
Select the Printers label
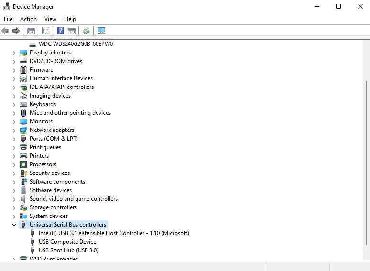coord(39,156)
